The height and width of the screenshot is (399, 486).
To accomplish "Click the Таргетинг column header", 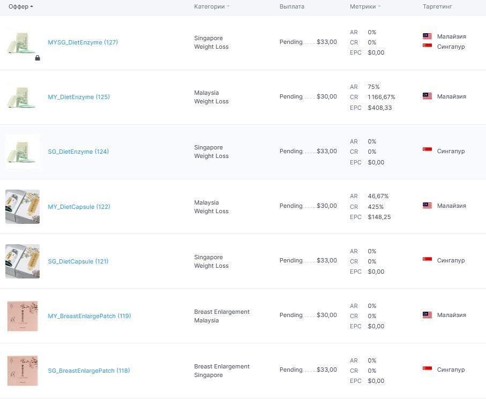I will tap(437, 6).
